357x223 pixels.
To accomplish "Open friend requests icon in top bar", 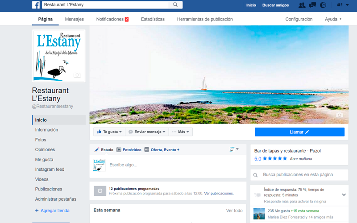I will [x=302, y=5].
